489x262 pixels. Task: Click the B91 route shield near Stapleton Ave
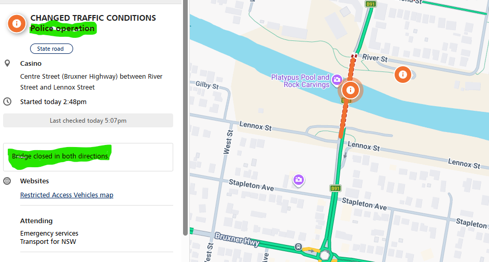(335, 188)
